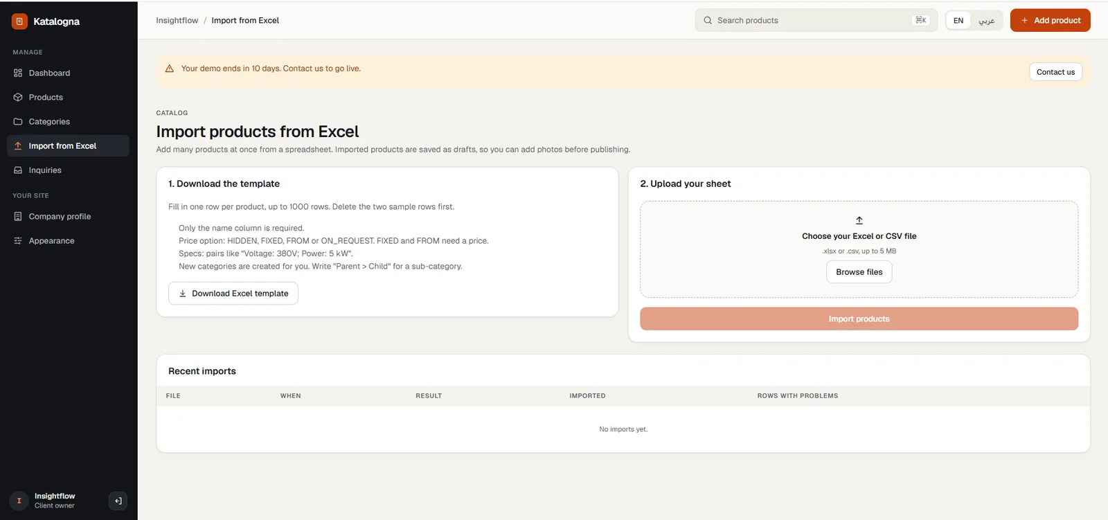Screen dimensions: 1108x520
Task: Click the Import products button
Action: 859,319
